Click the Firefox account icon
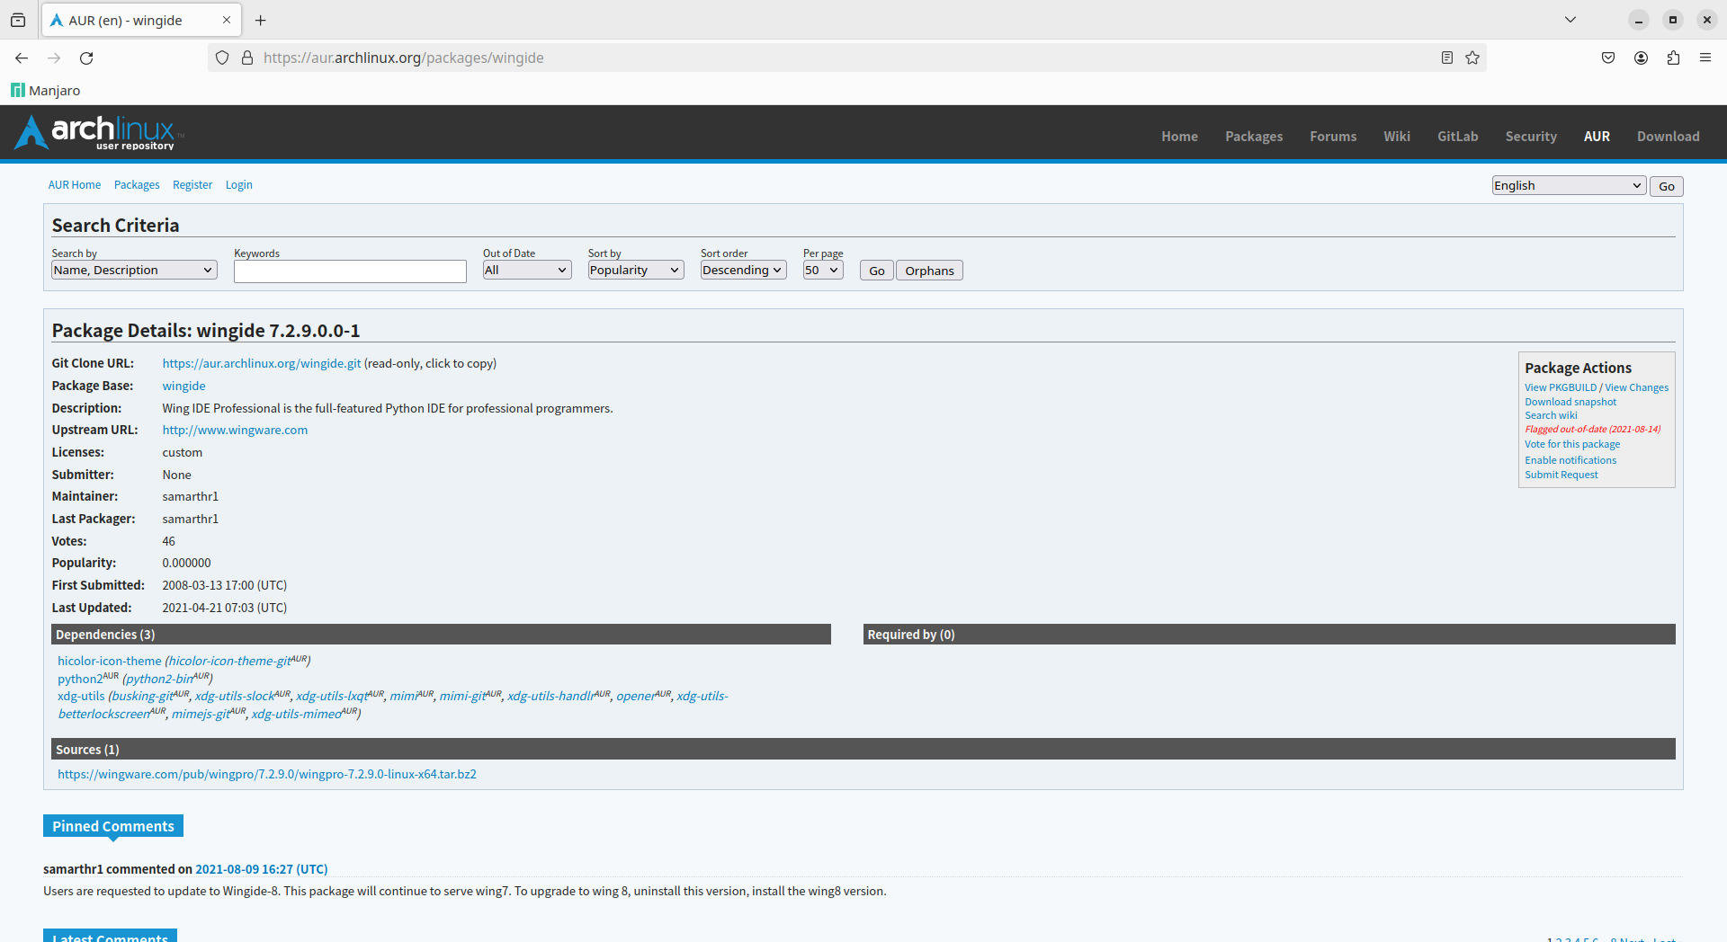 tap(1641, 58)
